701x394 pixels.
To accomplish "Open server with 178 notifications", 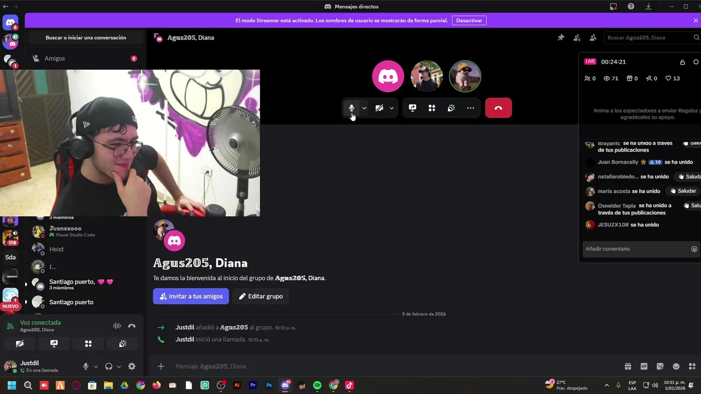I will pyautogui.click(x=10, y=238).
